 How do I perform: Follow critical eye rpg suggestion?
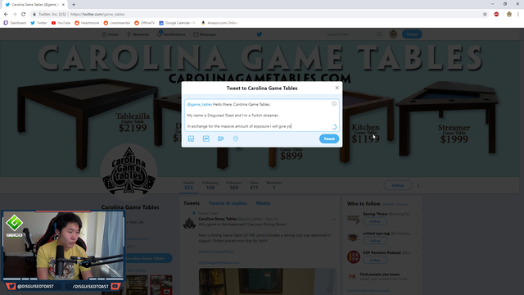(x=375, y=240)
